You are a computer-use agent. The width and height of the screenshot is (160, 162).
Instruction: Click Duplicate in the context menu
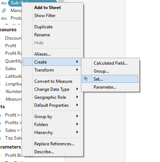tap(43, 27)
